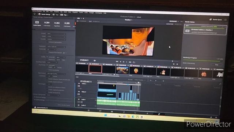Open the Cut page
Screen dimensions: 234x132
coord(100,111)
